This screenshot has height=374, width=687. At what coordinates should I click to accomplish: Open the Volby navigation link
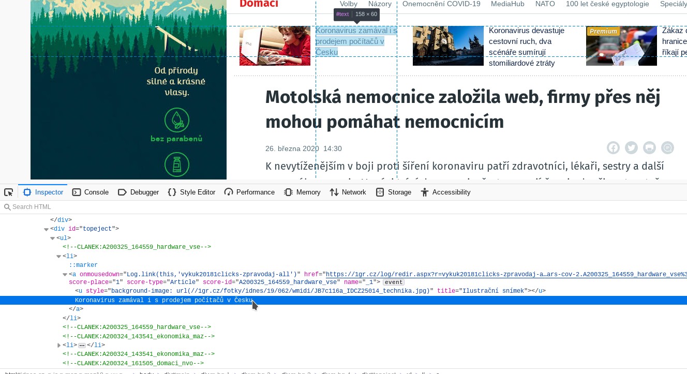[349, 4]
